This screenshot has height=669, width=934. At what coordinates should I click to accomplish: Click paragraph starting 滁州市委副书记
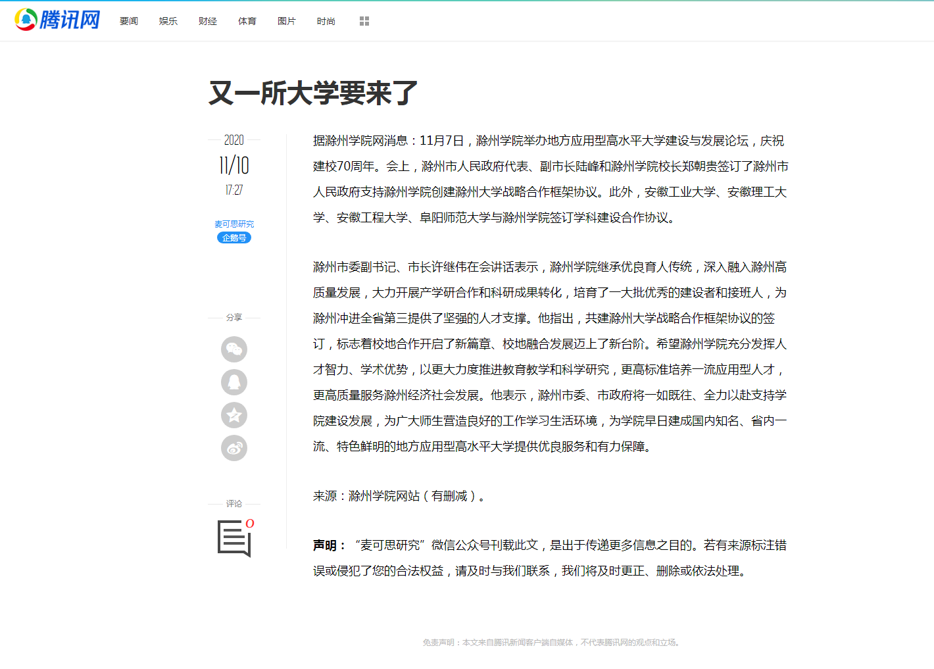(x=551, y=357)
